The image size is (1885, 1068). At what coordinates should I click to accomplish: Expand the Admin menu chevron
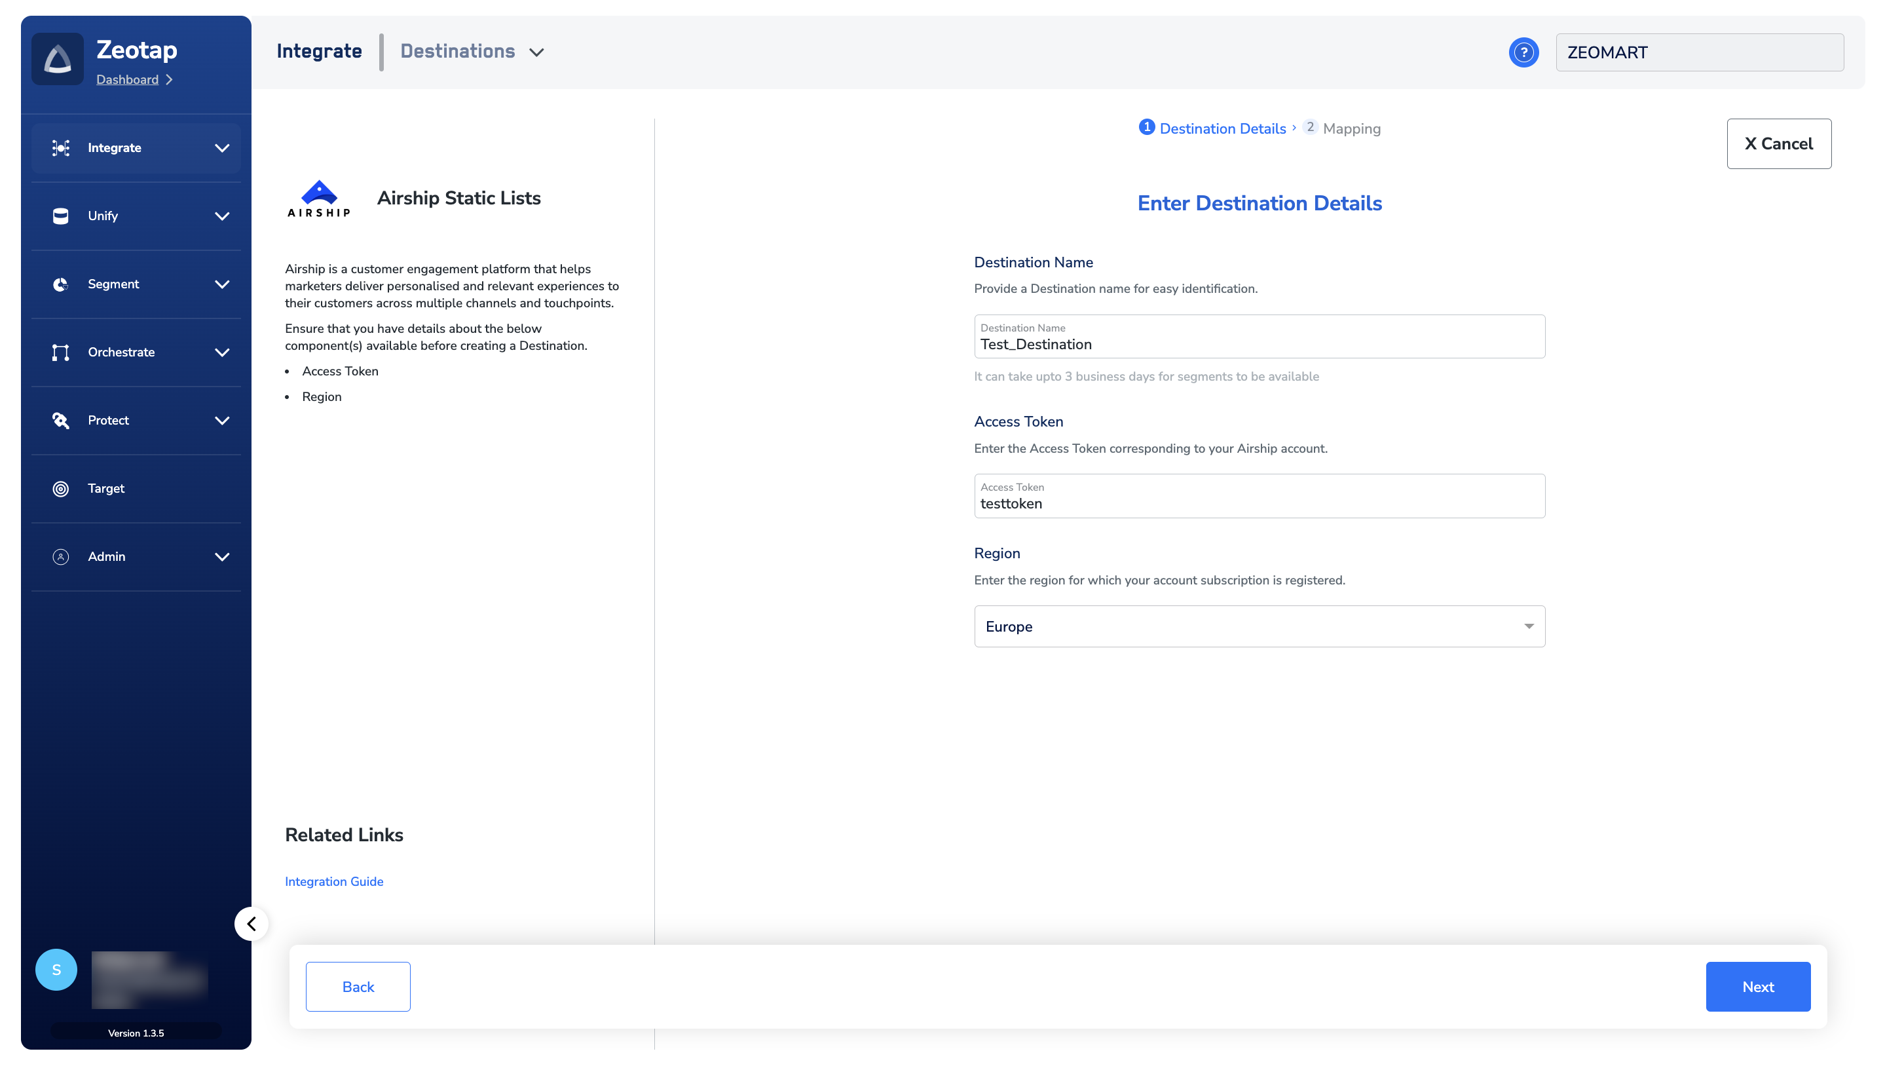click(x=222, y=557)
